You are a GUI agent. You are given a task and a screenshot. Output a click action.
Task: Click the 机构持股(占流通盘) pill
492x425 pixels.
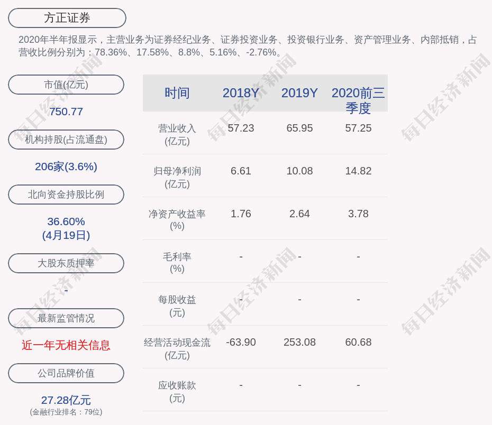[x=66, y=140]
